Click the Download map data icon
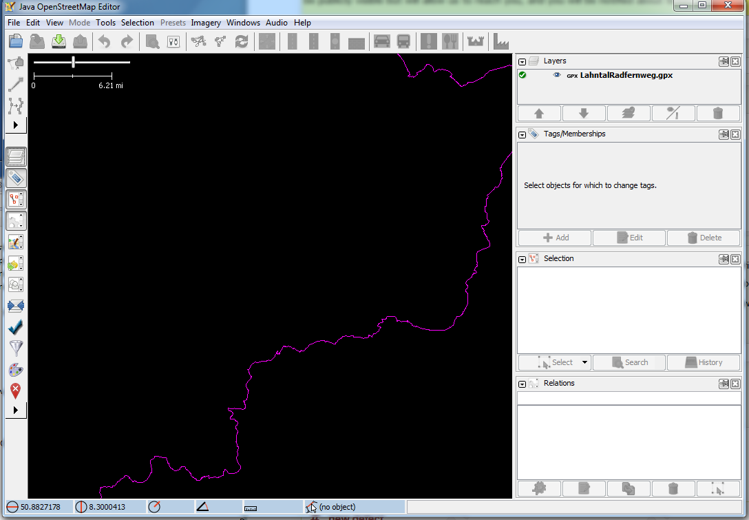This screenshot has height=520, width=749. click(x=59, y=41)
